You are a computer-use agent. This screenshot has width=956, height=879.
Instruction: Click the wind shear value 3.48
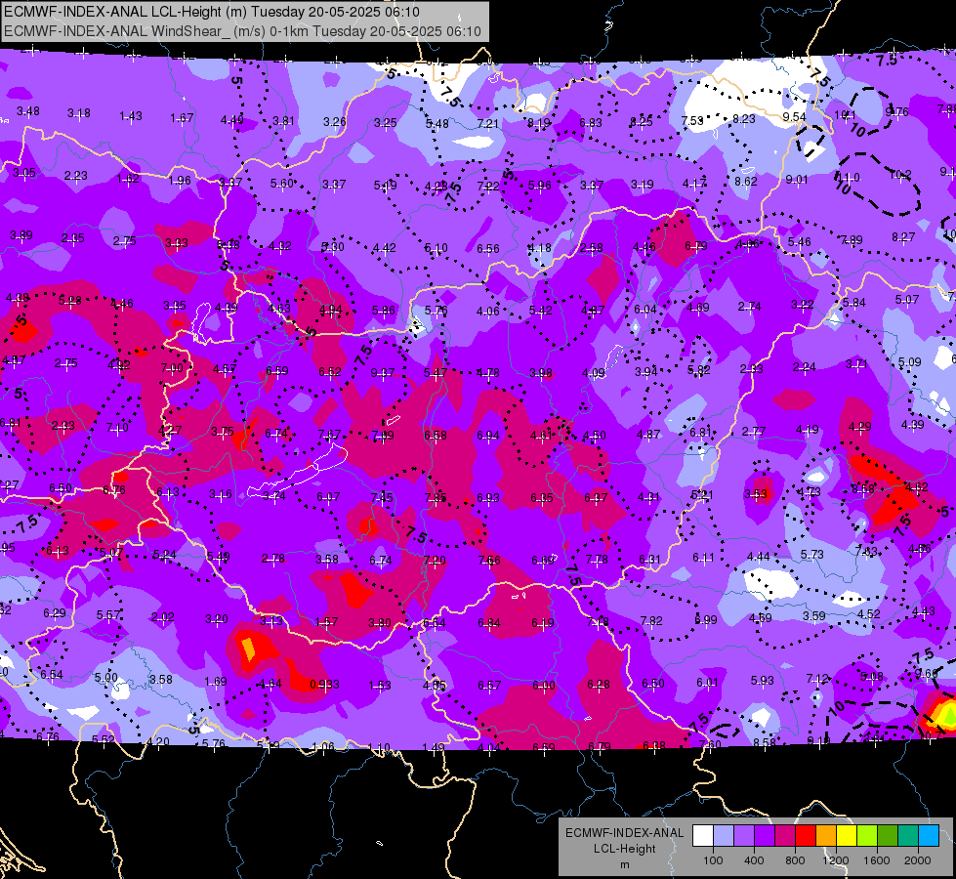[28, 111]
